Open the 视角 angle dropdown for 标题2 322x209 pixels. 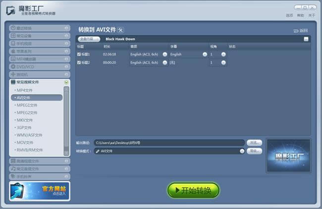[223, 62]
